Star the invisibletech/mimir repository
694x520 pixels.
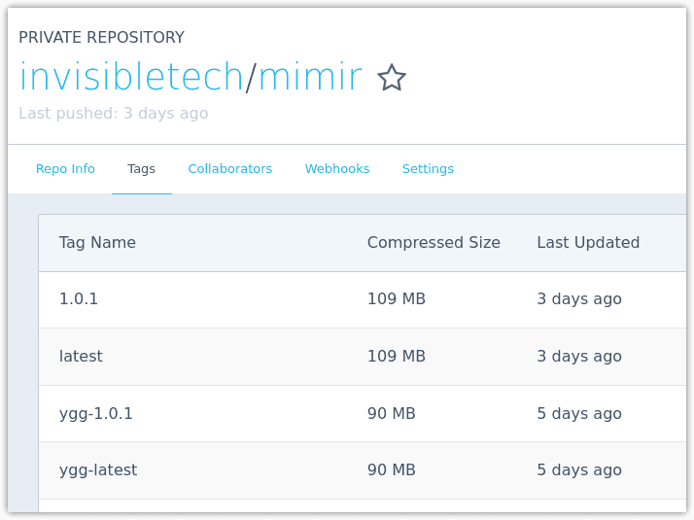coord(392,78)
